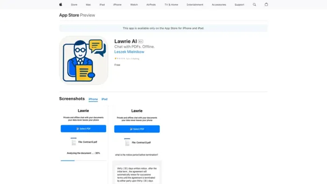Viewport: 327px width, 184px height.
Task: Click the 4+ age rating badge
Action: [140, 42]
